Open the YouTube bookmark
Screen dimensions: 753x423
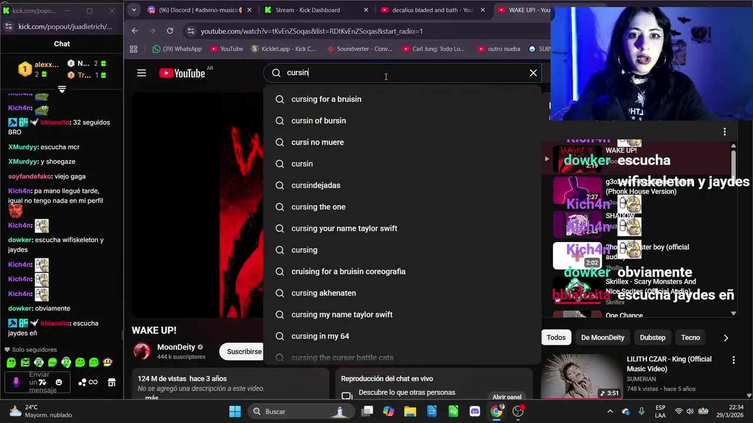click(226, 49)
